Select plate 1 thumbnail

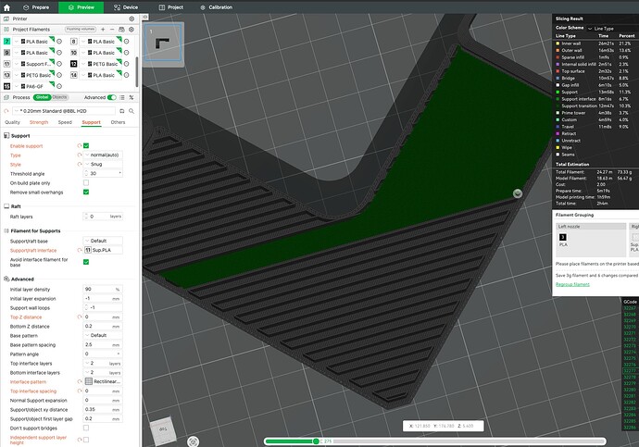(164, 43)
